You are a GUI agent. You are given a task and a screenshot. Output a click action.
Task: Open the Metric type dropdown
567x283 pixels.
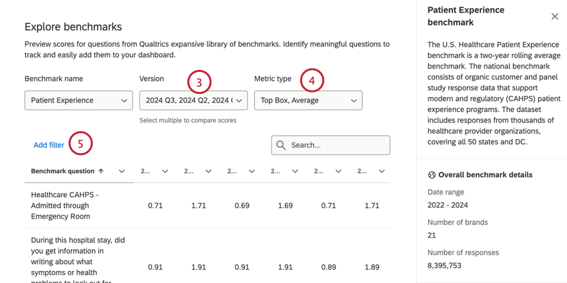pyautogui.click(x=308, y=101)
